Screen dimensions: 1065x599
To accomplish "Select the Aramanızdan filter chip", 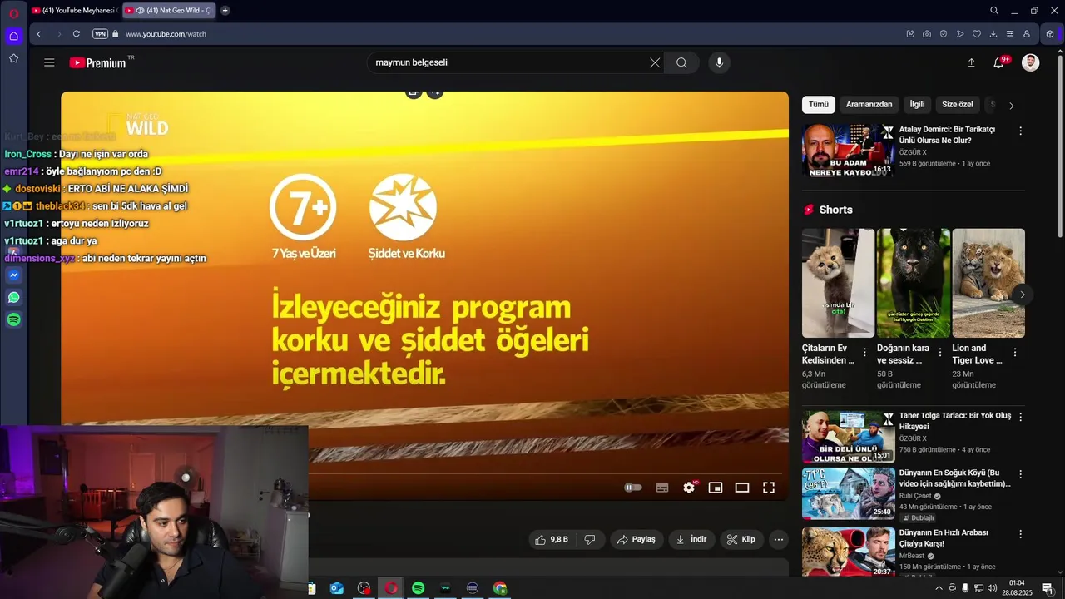I will tap(869, 105).
